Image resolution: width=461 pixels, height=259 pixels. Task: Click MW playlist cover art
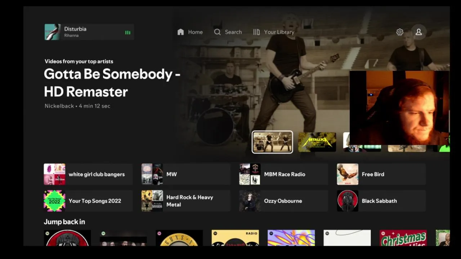point(152,174)
